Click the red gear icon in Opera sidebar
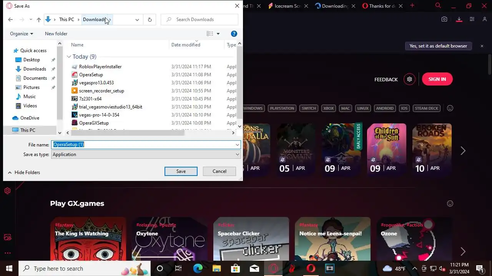492x276 pixels. click(7, 191)
